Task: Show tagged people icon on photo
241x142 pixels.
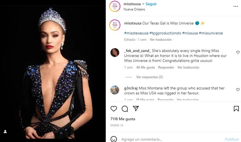Action: coord(5,131)
